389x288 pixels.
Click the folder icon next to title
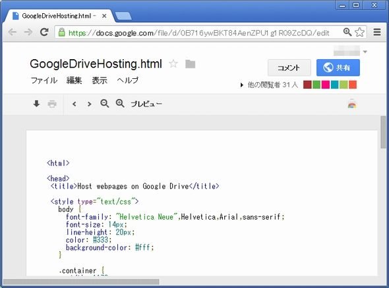[191, 64]
